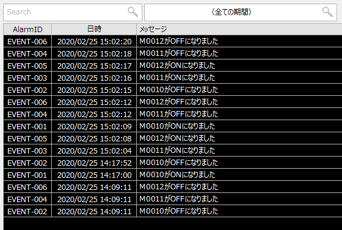Select EVENT-001 cell in the 15:02:09 row
This screenshot has height=230, width=342.
27,126
